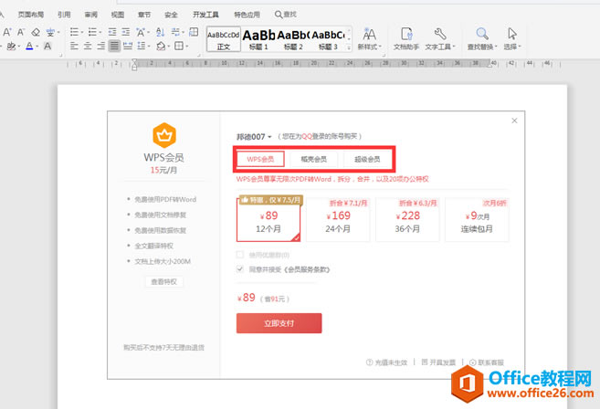Click the 立即支付 pay now button
600x409 pixels.
[x=279, y=323]
